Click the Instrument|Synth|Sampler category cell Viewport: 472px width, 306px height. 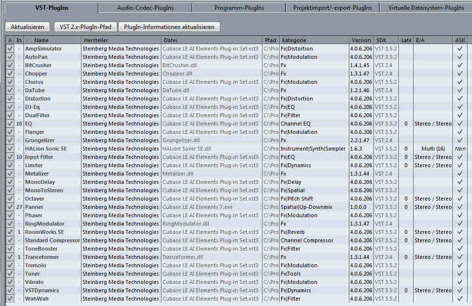click(x=313, y=149)
